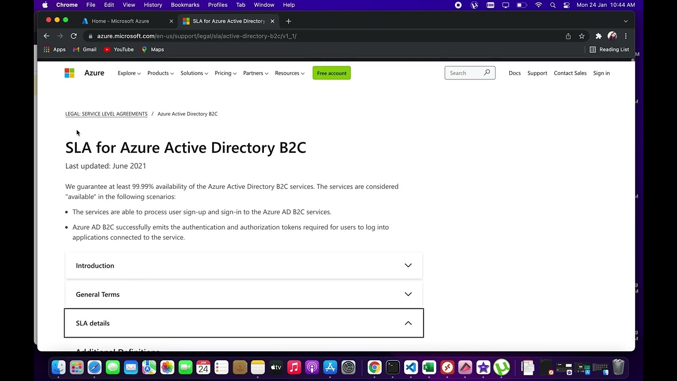The height and width of the screenshot is (381, 677).
Task: Open Gmail bookmark
Action: coord(85,49)
